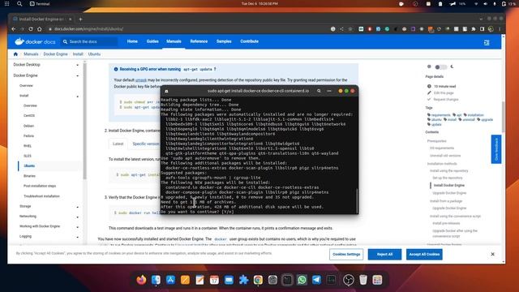Screen dimensions: 519x292
Task: Open the Guides tab
Action: click(152, 41)
